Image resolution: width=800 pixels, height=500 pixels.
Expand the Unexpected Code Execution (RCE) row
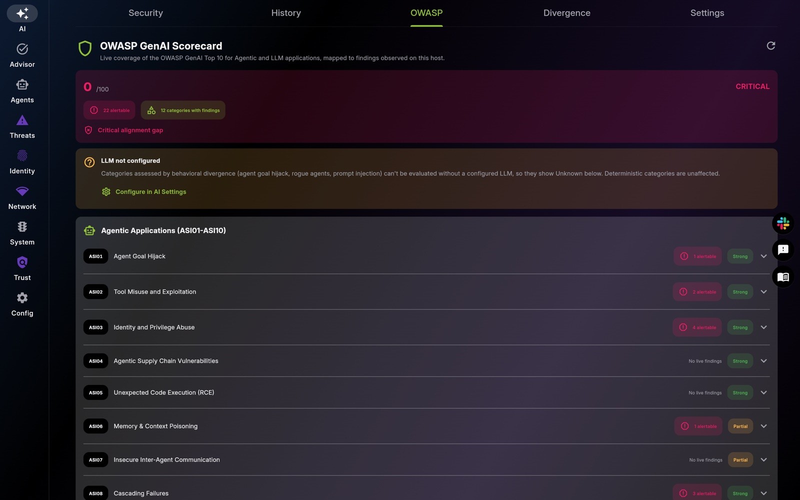[763, 392]
